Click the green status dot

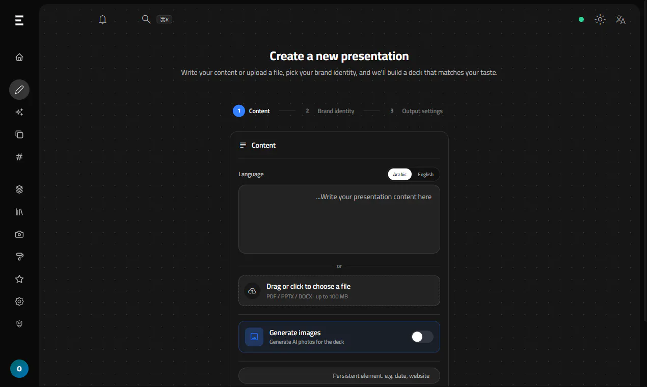581,19
